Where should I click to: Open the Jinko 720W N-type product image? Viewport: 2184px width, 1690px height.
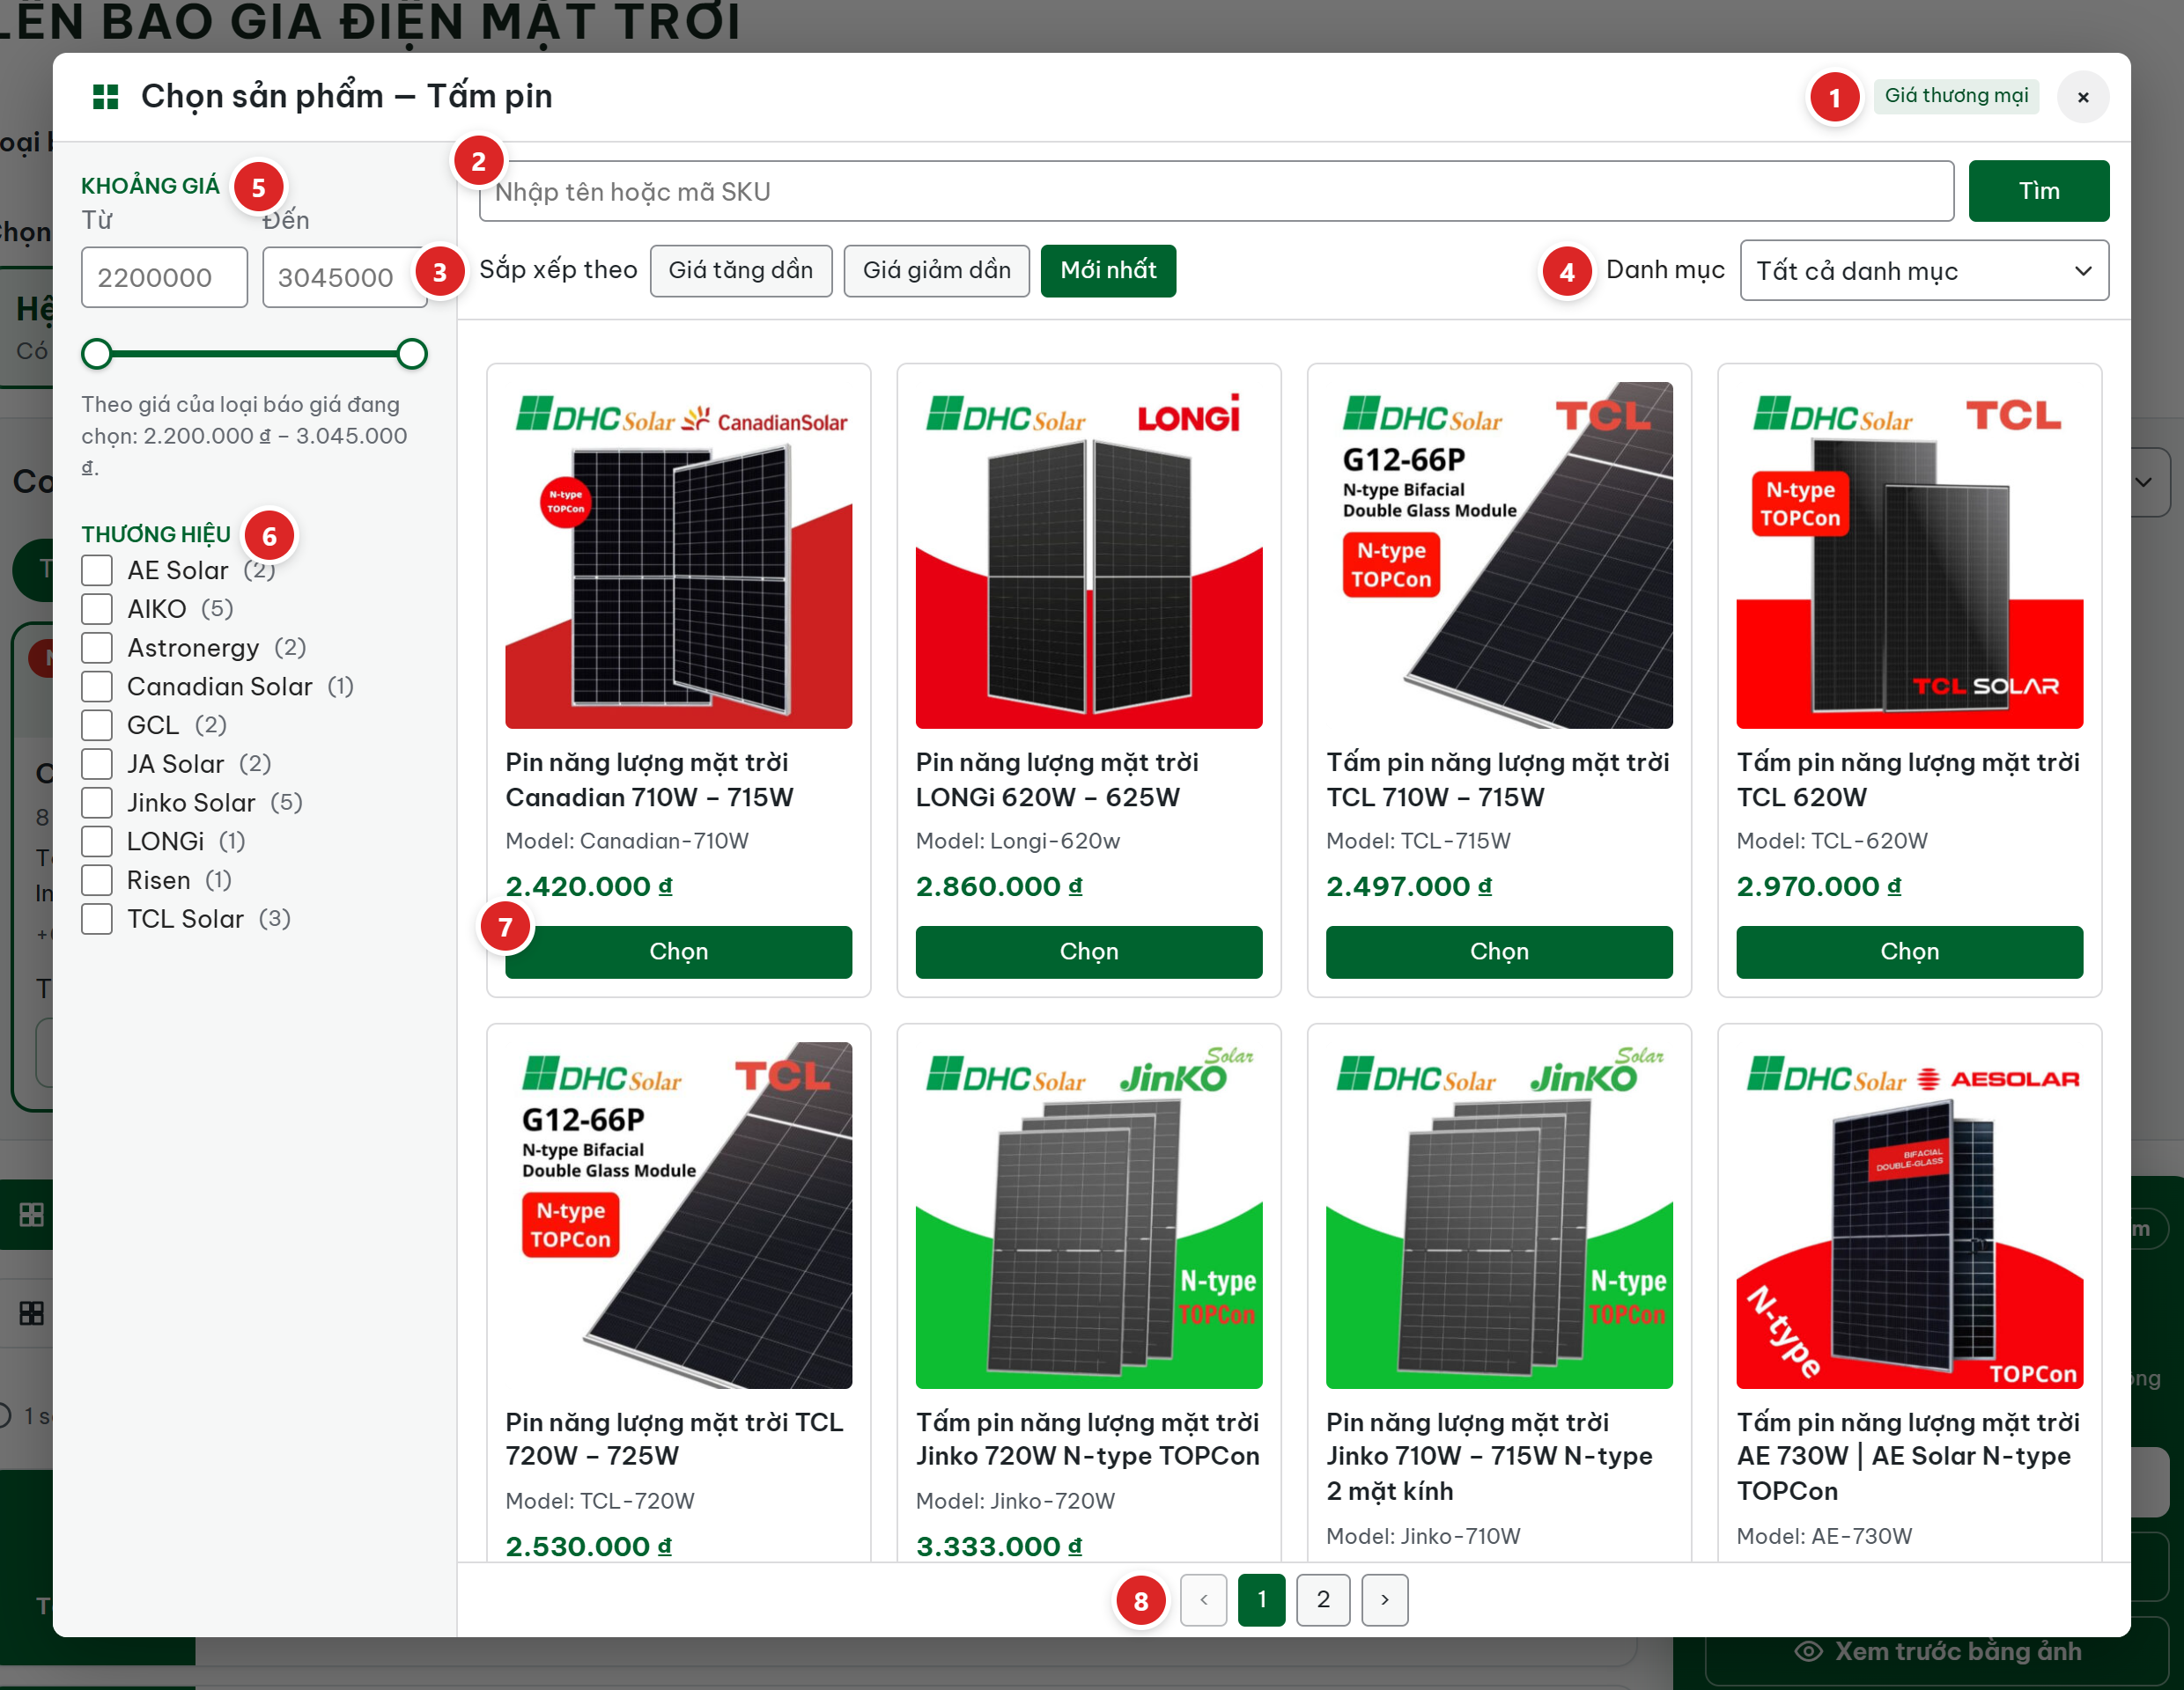point(1089,1216)
